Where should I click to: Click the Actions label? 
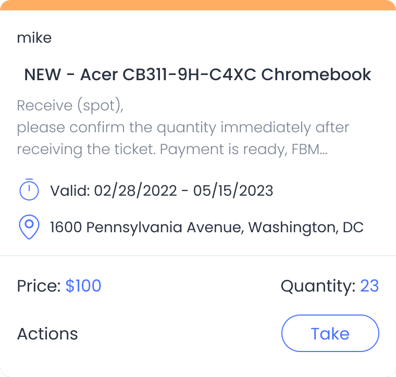pyautogui.click(x=47, y=334)
